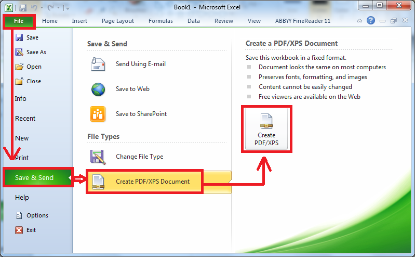This screenshot has width=415, height=257.
Task: Open the Review tab
Action: 224,21
